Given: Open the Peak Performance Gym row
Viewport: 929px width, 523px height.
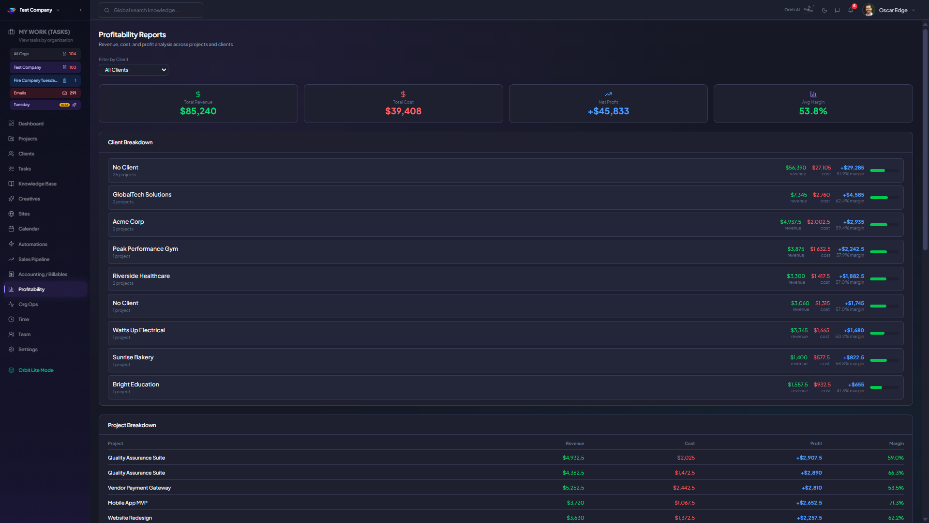Looking at the screenshot, I should pyautogui.click(x=506, y=252).
